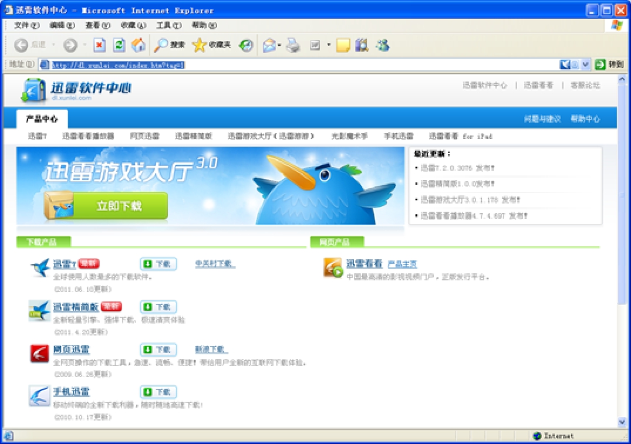Click the page icon in the address bar
The height and width of the screenshot is (444, 631).
coord(45,65)
